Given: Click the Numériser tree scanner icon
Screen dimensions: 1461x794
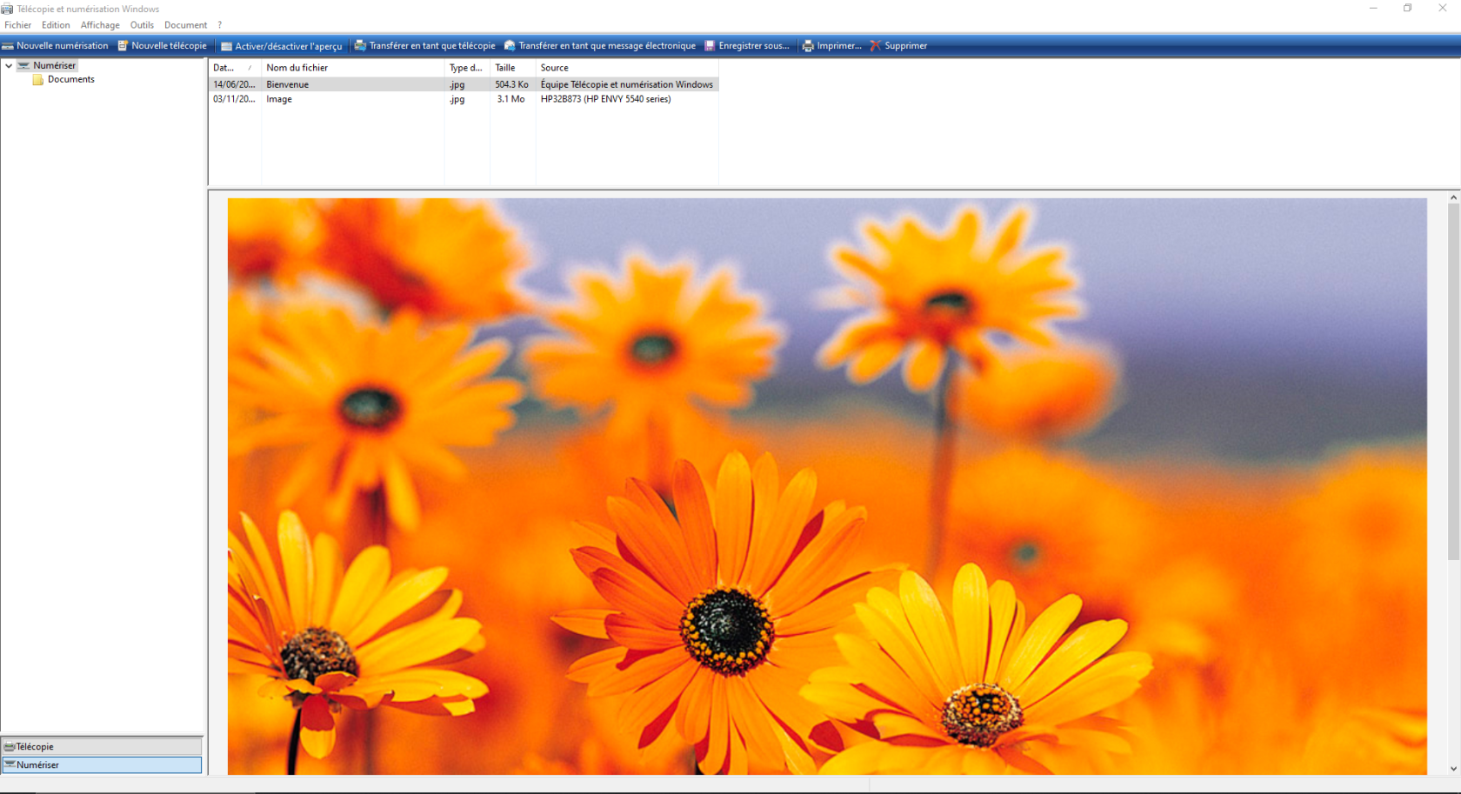Looking at the screenshot, I should pyautogui.click(x=23, y=65).
